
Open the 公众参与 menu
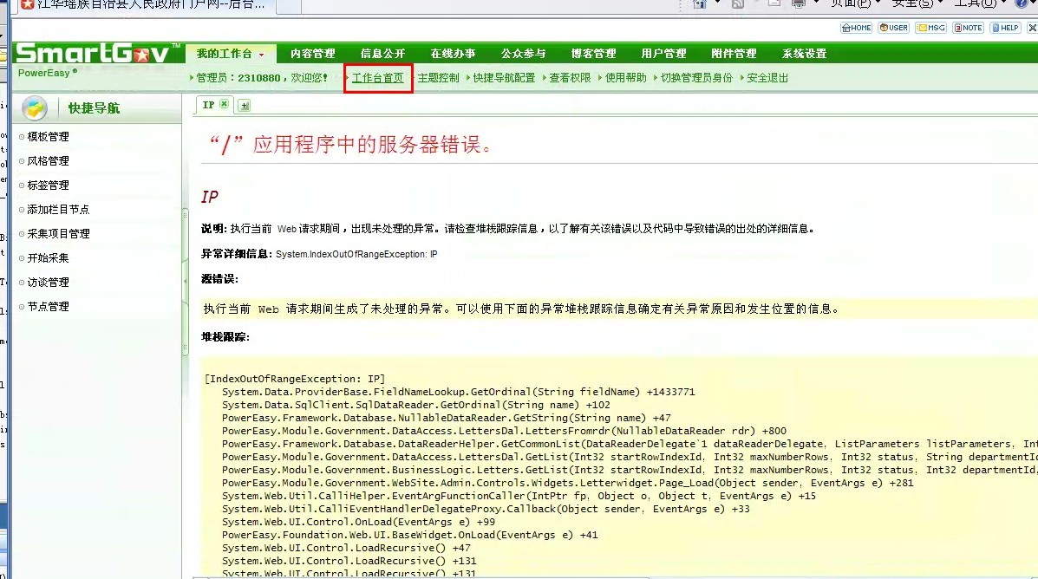tap(523, 54)
